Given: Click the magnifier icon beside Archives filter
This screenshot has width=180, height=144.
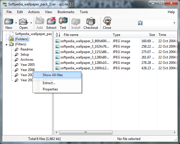Looking at the screenshot, I should pyautogui.click(x=17, y=60).
